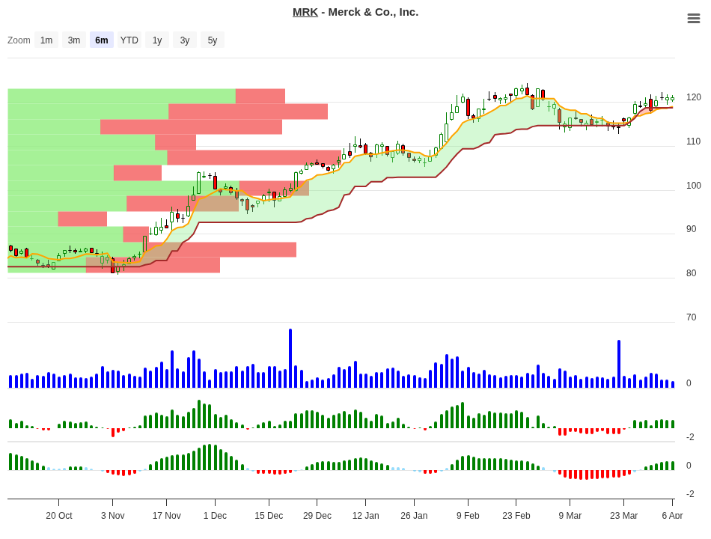Click the 17 Nov date label
The image size is (711, 539).
coord(166,515)
